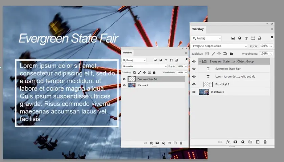Open Przejście bezpośrednie blend mode dropdown
The height and width of the screenshot is (162, 284).
tap(219, 46)
